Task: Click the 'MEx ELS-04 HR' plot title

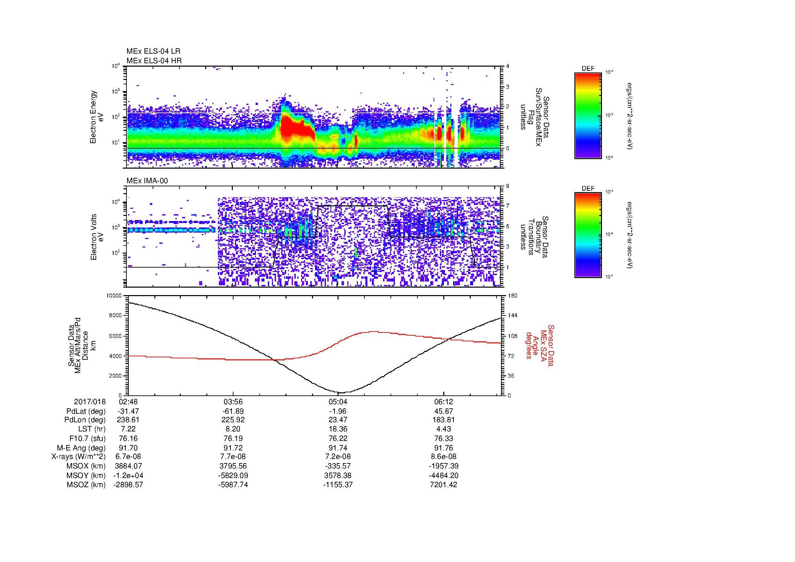Action: [x=154, y=61]
